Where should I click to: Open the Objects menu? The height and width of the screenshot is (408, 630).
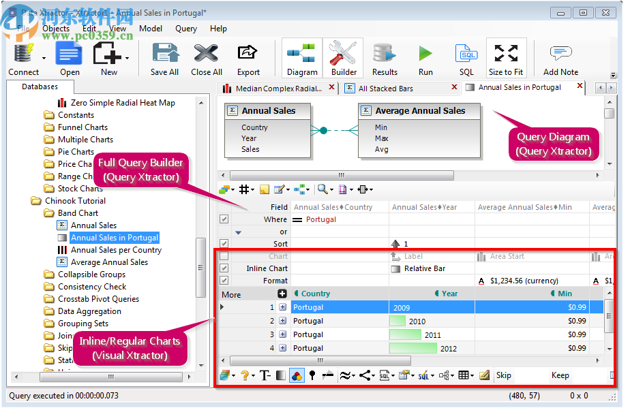(56, 29)
